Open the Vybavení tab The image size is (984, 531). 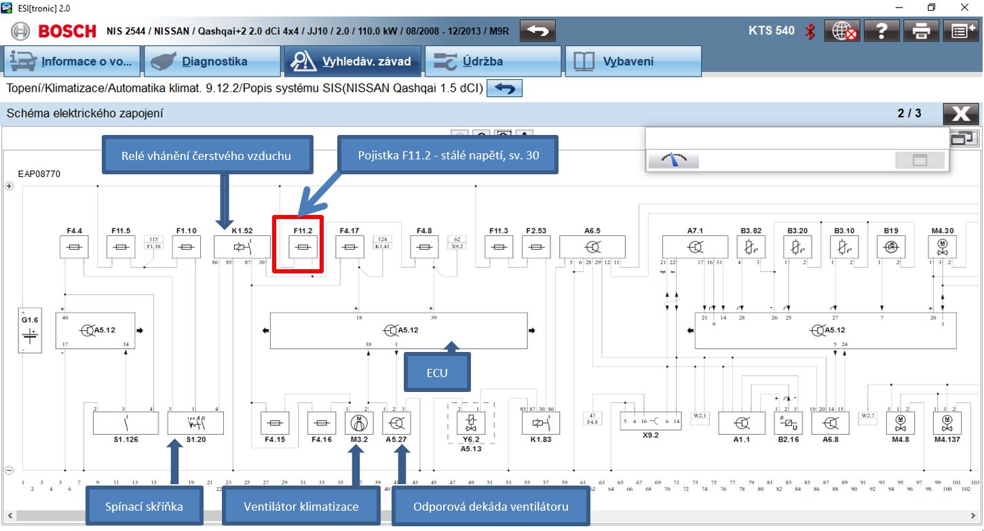coord(633,62)
